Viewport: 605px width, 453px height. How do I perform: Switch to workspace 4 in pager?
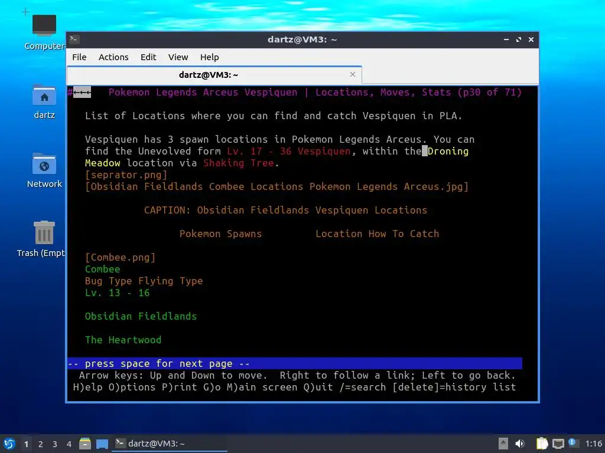tap(69, 444)
